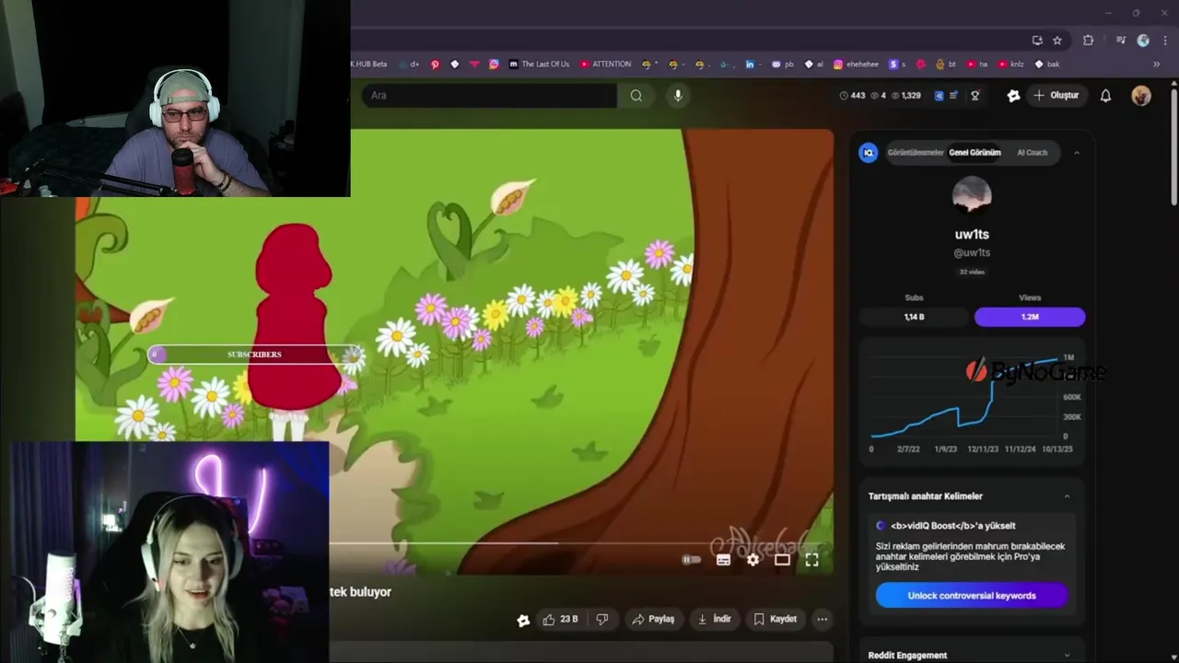Click the vidIQ Boost'a yükselt text
1179x663 pixels.
pyautogui.click(x=952, y=526)
